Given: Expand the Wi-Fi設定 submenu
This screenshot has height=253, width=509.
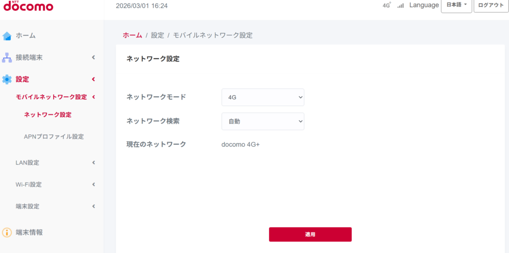Looking at the screenshot, I should pos(93,185).
